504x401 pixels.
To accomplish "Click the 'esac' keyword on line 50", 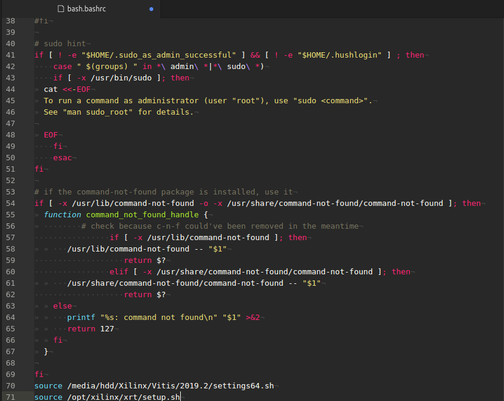I will point(62,158).
